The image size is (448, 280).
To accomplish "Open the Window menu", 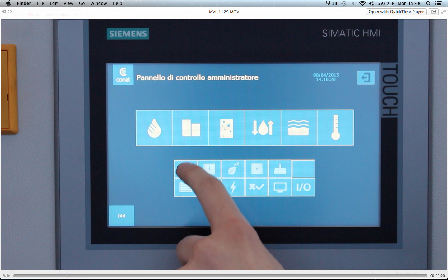I will (x=99, y=3).
